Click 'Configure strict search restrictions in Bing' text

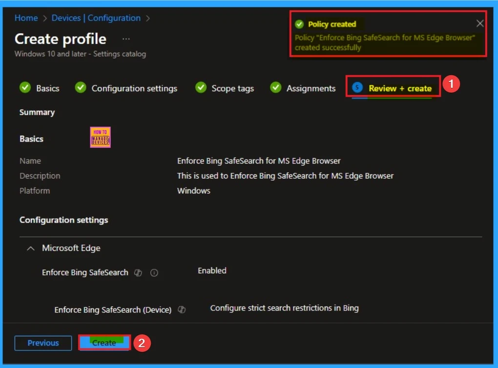(285, 308)
